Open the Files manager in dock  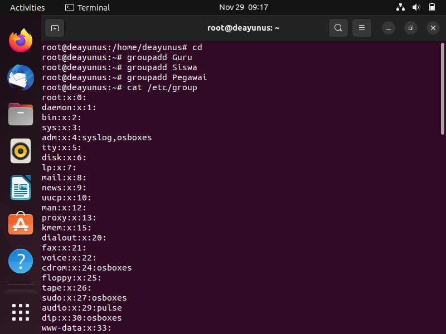[x=21, y=114]
